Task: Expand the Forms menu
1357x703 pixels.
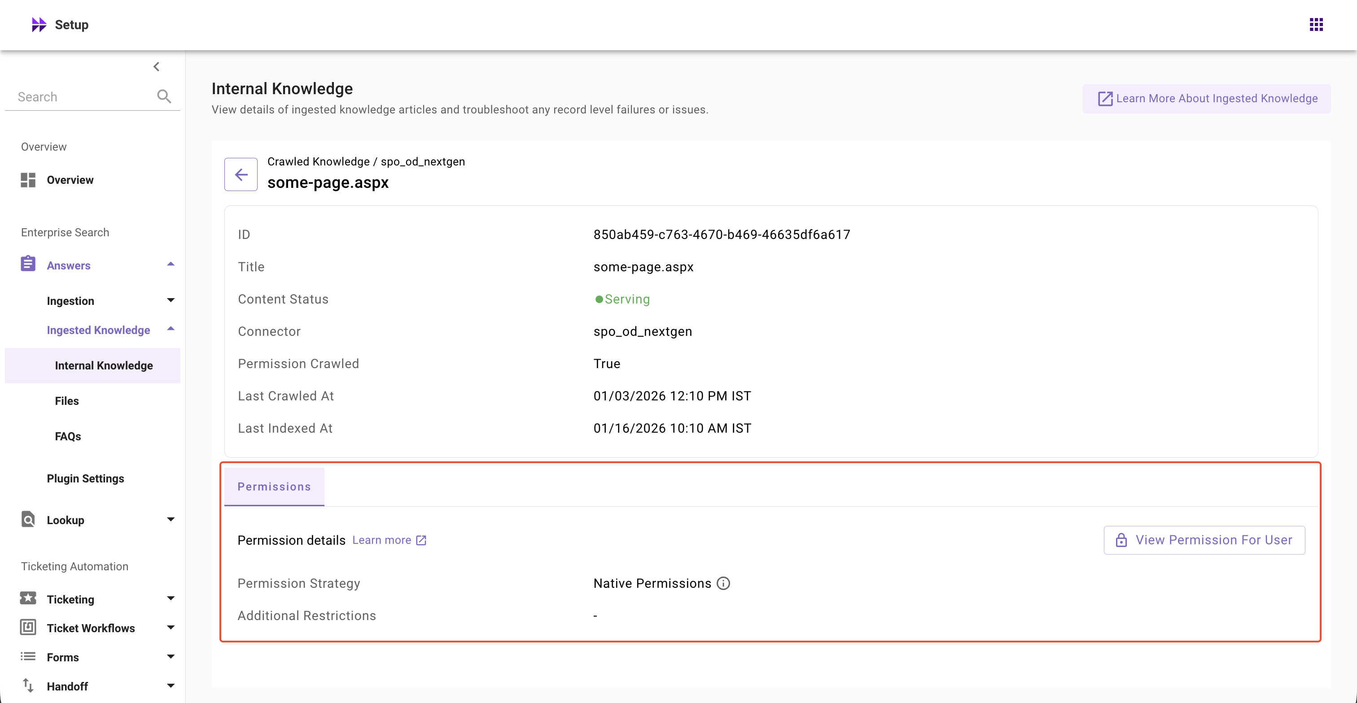Action: tap(170, 657)
